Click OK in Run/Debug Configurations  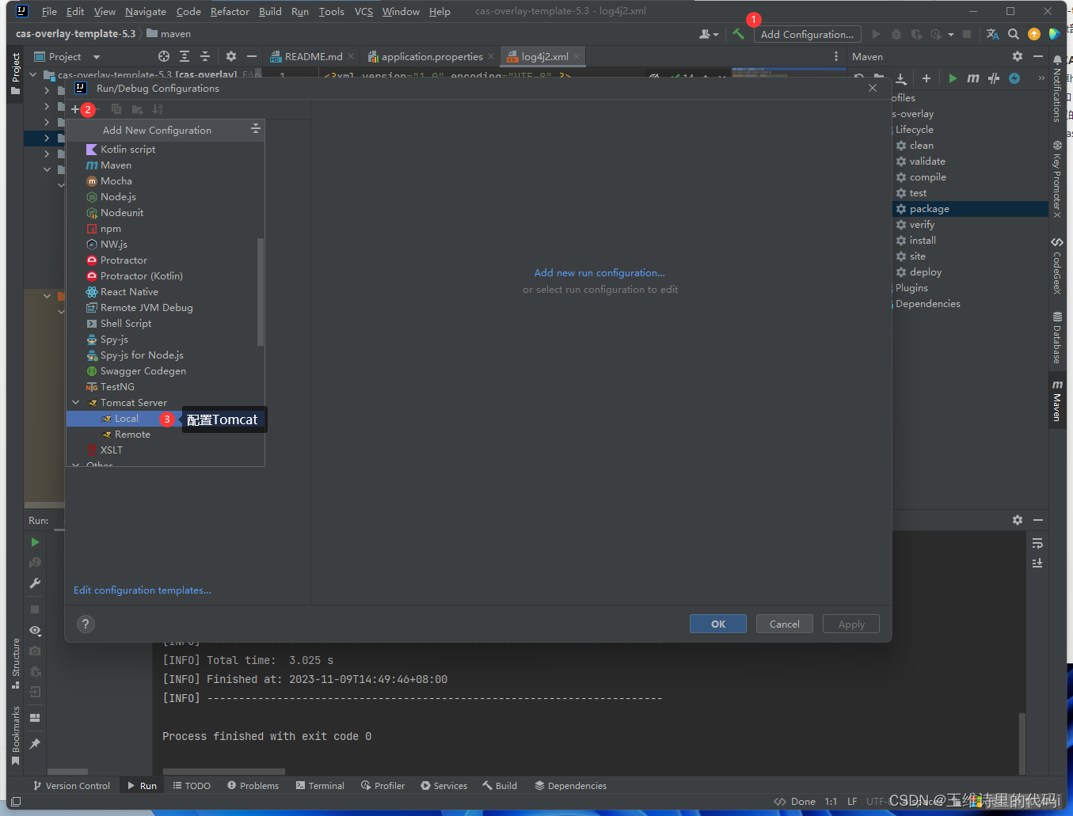click(x=718, y=624)
